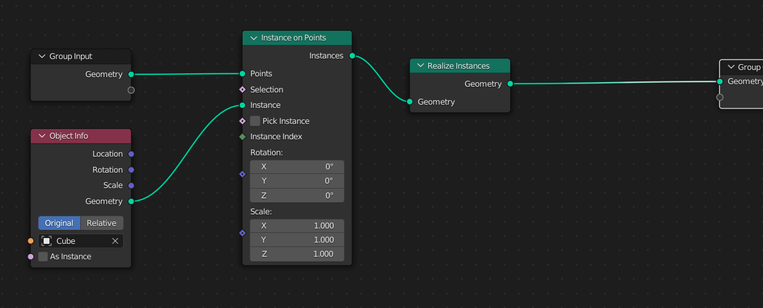Click the object icon in the Cube field
Image resolution: width=763 pixels, height=308 pixels.
(x=47, y=241)
